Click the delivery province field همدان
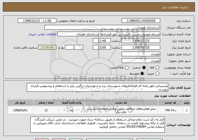Screen dimensions: 198x140 click(141, 54)
